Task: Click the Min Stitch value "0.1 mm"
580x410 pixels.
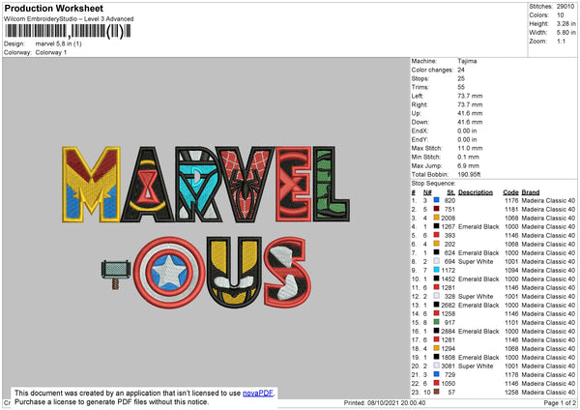Action: (x=468, y=157)
